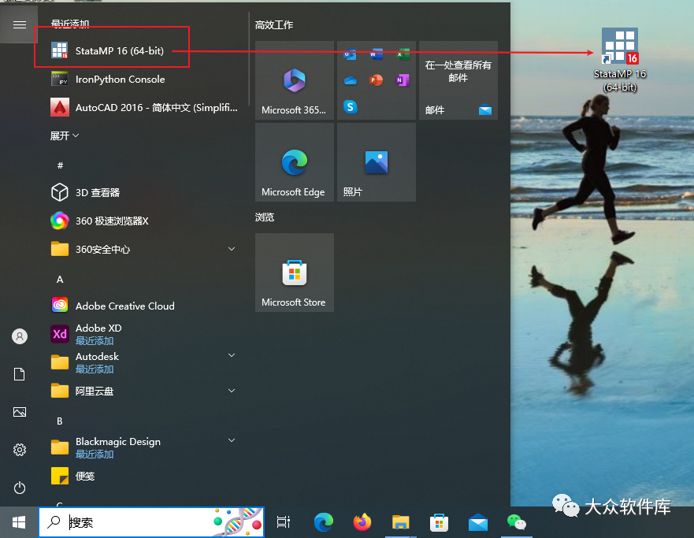Viewport: 694px width, 538px height.
Task: Open the 照片 photos tile
Action: 377,162
